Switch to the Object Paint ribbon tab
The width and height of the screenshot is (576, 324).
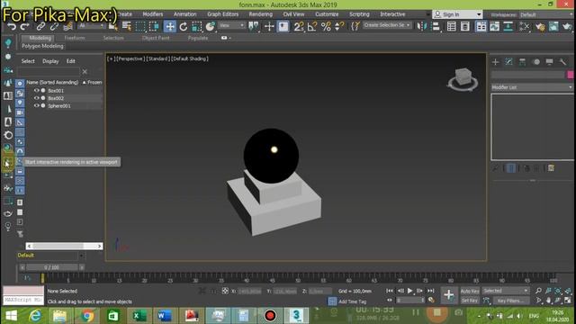click(156, 38)
